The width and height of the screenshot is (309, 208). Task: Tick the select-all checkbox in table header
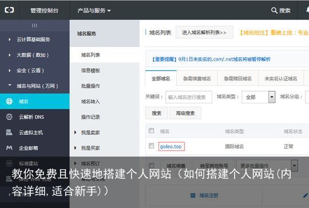point(151,130)
